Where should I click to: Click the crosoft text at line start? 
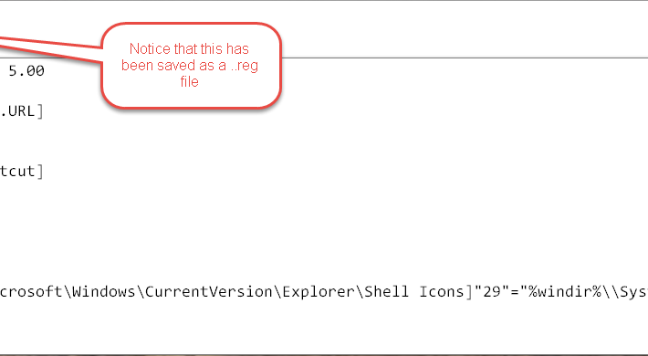[31, 291]
